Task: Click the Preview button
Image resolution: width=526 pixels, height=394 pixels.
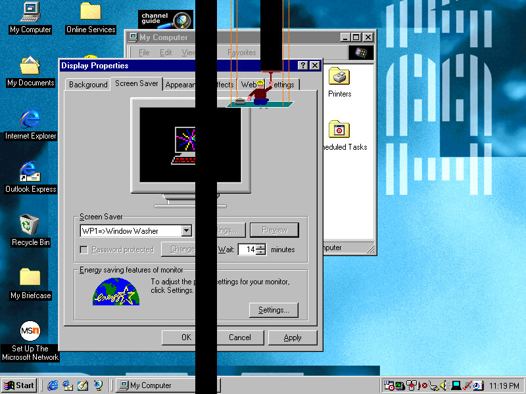Action: pos(274,230)
